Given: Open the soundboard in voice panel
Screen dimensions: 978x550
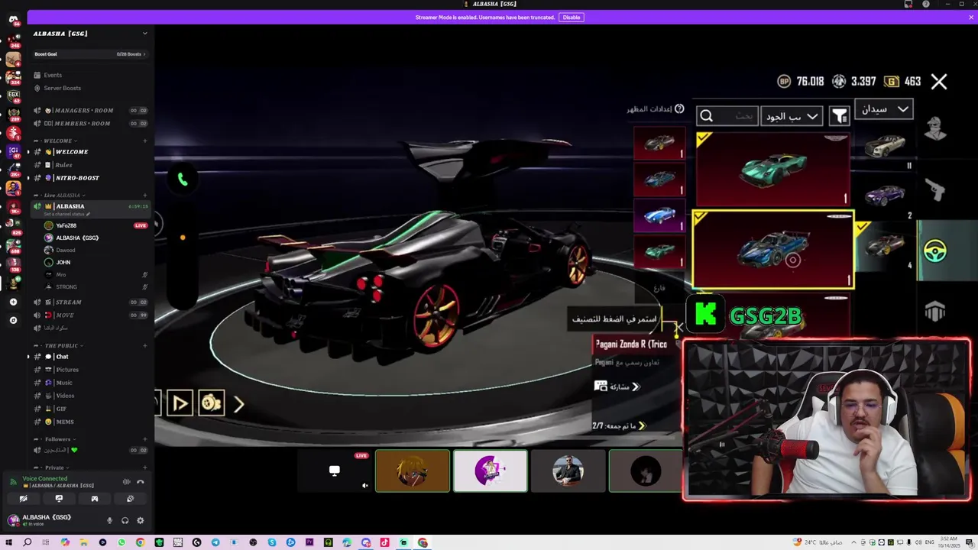Looking at the screenshot, I should click(x=130, y=499).
